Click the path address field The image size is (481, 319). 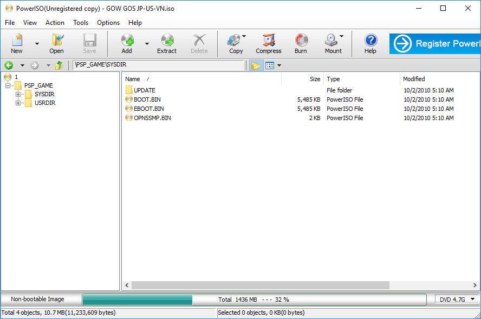tap(158, 65)
